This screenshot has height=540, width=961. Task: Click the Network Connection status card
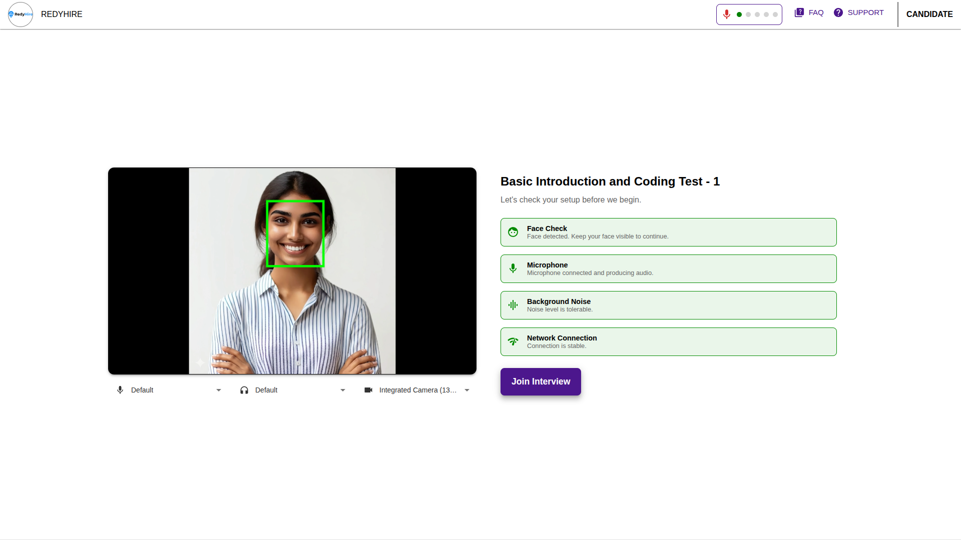click(669, 341)
